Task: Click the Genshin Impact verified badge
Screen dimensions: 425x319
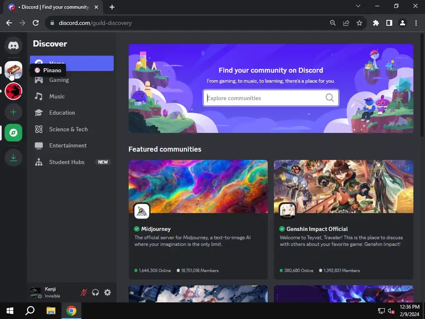Action: click(x=282, y=229)
